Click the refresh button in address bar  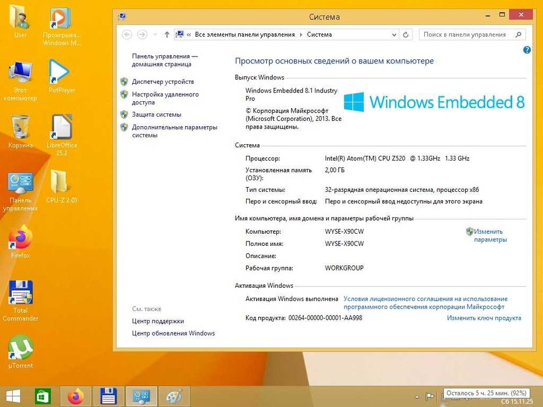click(x=406, y=35)
